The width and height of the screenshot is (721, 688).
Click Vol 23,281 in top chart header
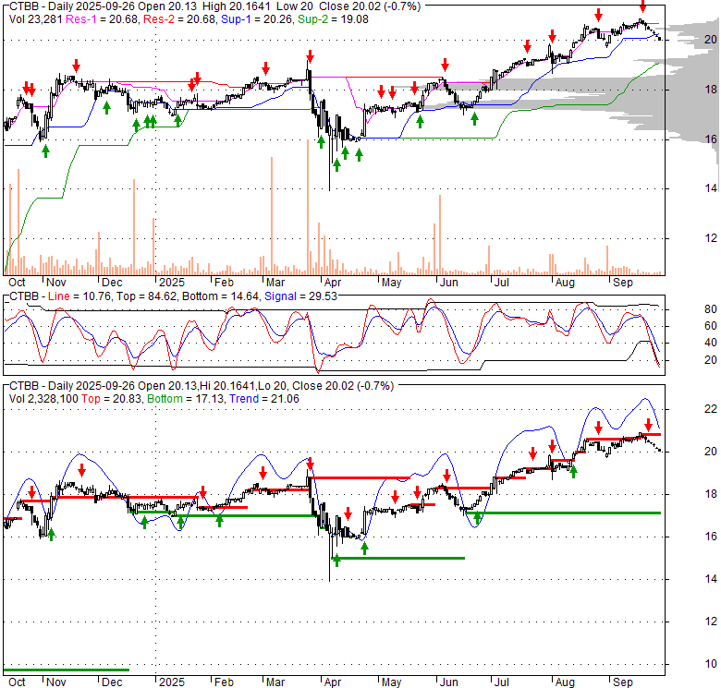(36, 19)
